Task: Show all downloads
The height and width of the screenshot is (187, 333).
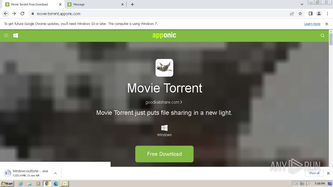Action: (x=314, y=173)
